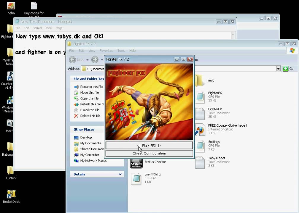
Task: Open Notepad Format menu
Action: click(37, 28)
